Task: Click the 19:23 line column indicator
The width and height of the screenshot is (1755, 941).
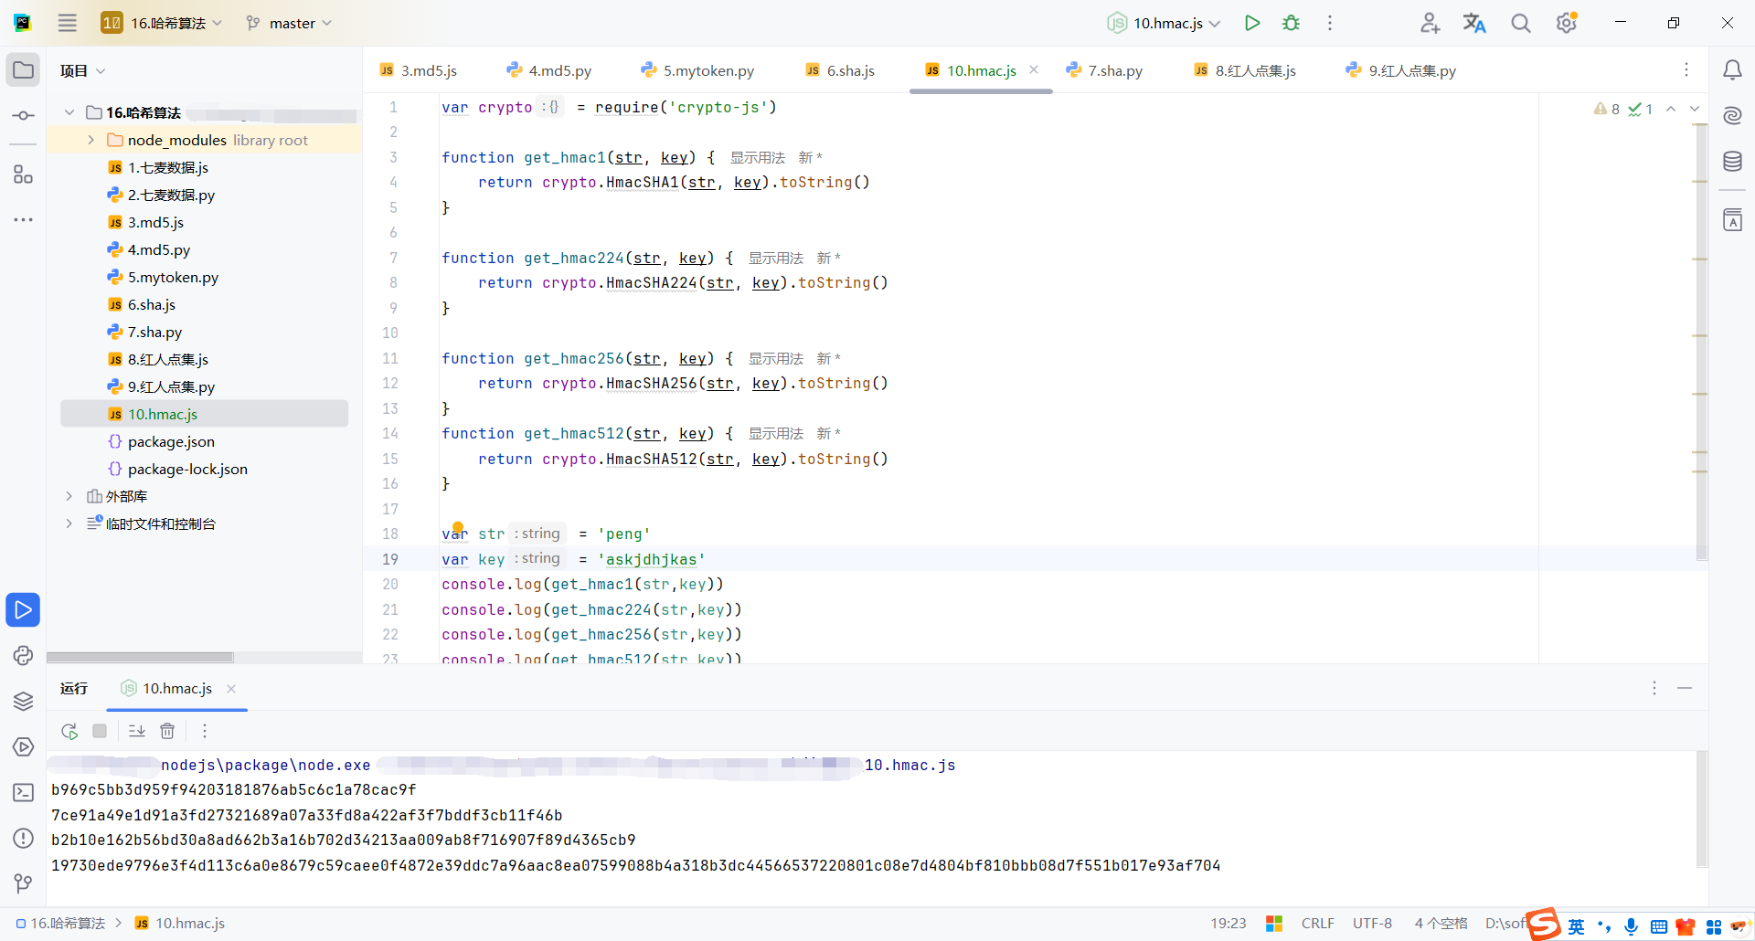Action: [1228, 924]
